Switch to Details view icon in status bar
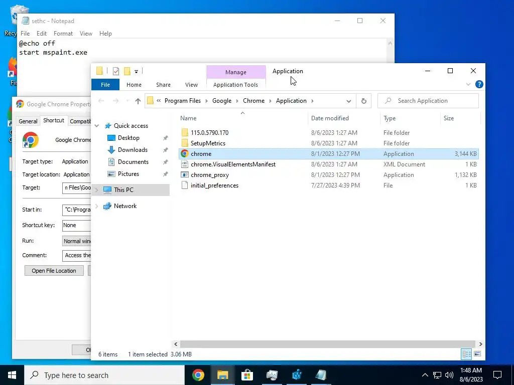The height and width of the screenshot is (385, 514). [466, 354]
